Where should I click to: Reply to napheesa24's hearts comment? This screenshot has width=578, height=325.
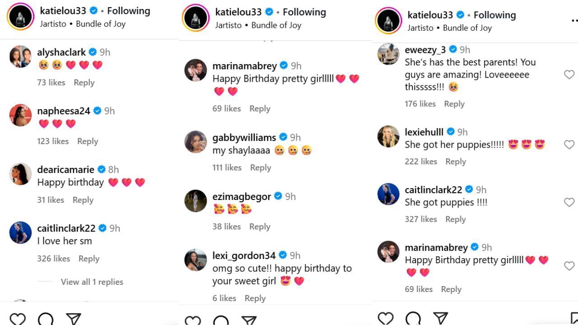88,141
